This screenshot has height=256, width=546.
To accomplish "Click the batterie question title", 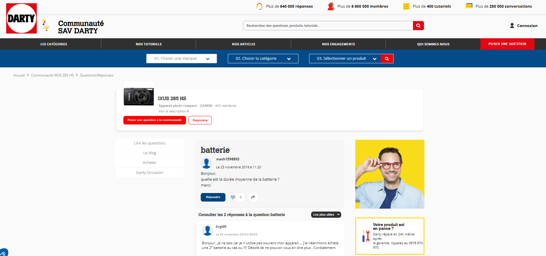I will point(215,150).
